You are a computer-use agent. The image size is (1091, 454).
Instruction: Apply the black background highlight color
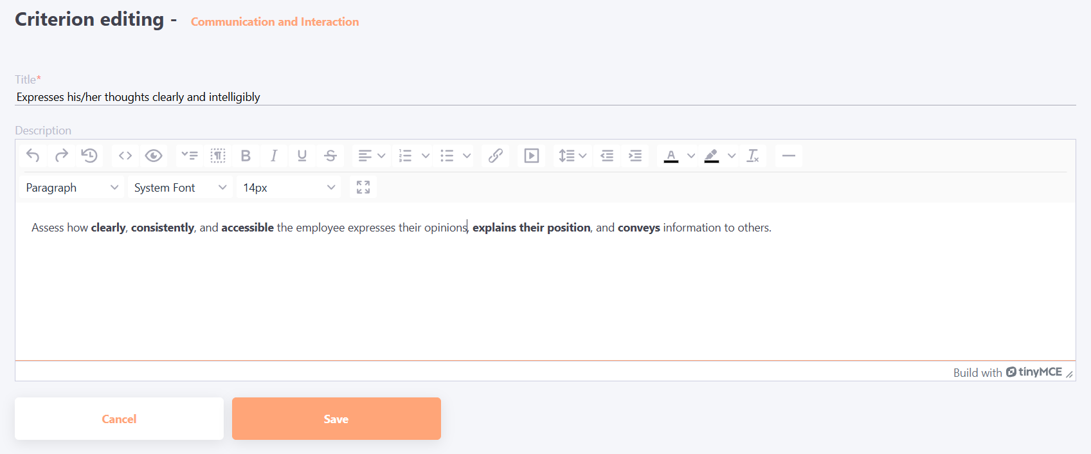[712, 156]
